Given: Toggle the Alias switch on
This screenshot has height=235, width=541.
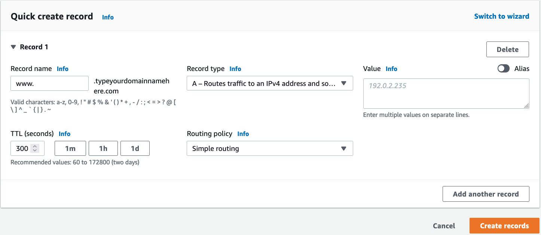Looking at the screenshot, I should pos(504,69).
